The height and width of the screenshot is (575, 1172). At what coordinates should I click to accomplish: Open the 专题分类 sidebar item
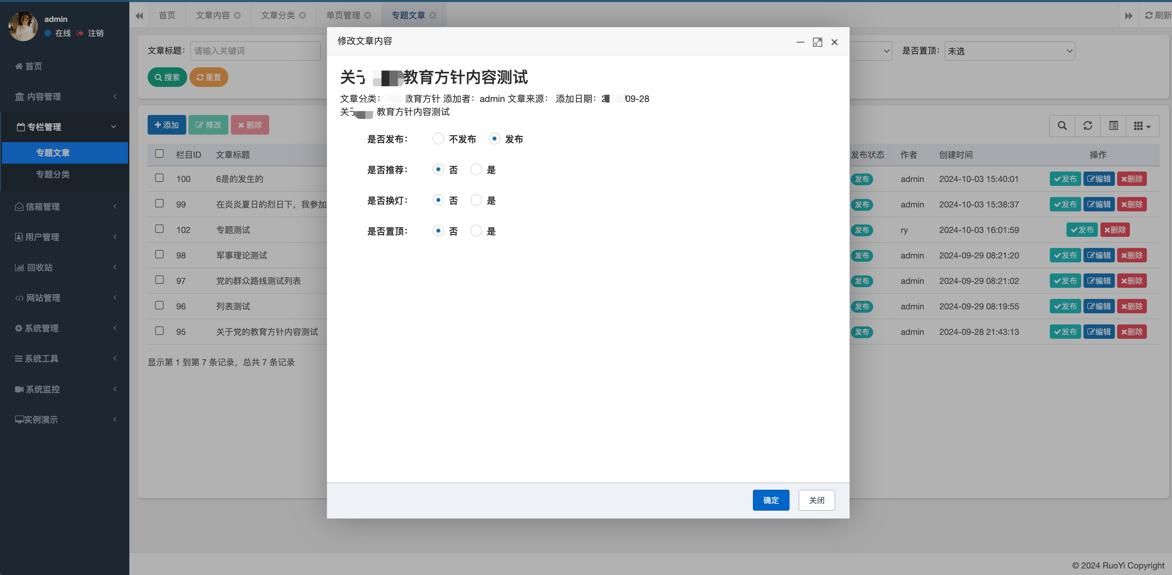53,174
